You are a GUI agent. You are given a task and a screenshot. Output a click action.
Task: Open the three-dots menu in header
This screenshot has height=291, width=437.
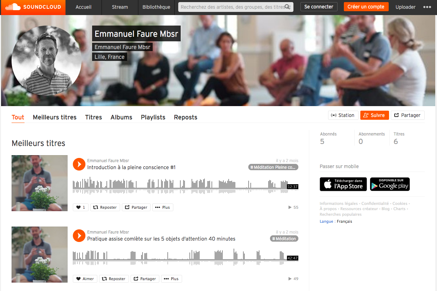tap(427, 7)
